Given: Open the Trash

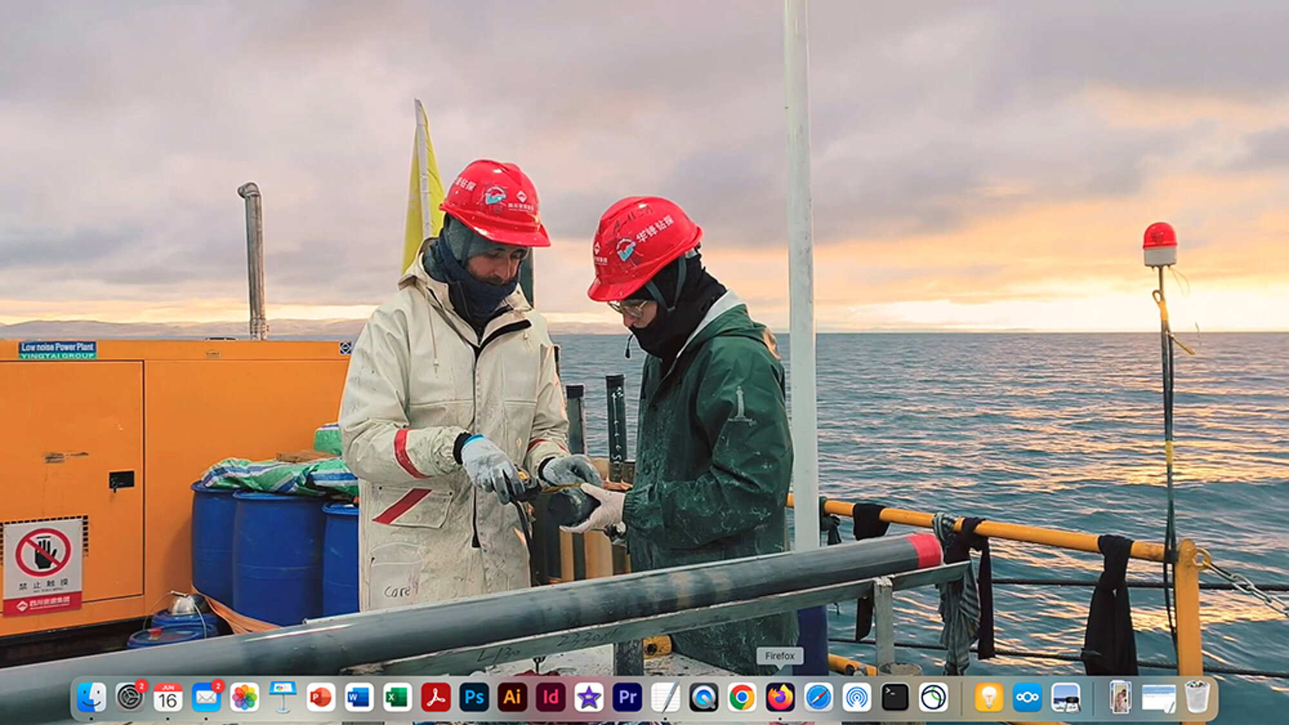Looking at the screenshot, I should tap(1197, 697).
